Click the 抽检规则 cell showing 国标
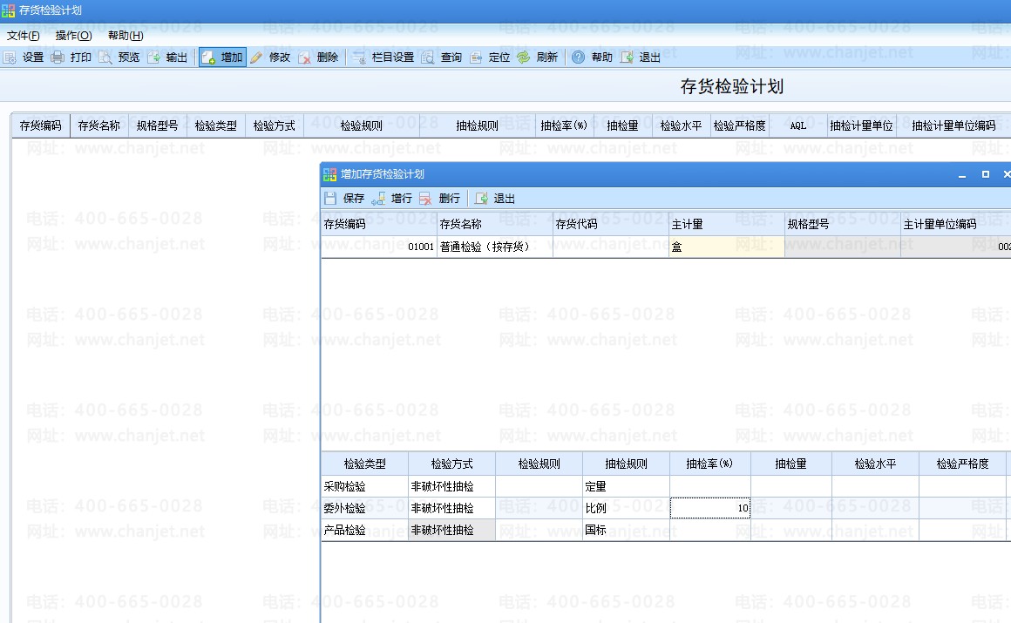The width and height of the screenshot is (1011, 623). click(x=625, y=530)
